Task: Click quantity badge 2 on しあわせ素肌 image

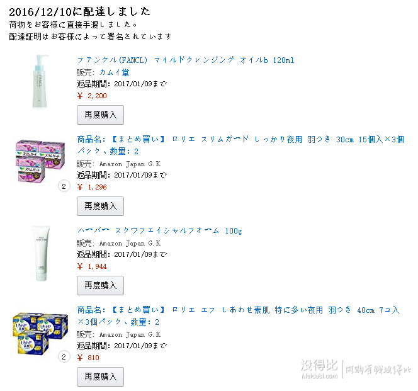Action: (64, 357)
